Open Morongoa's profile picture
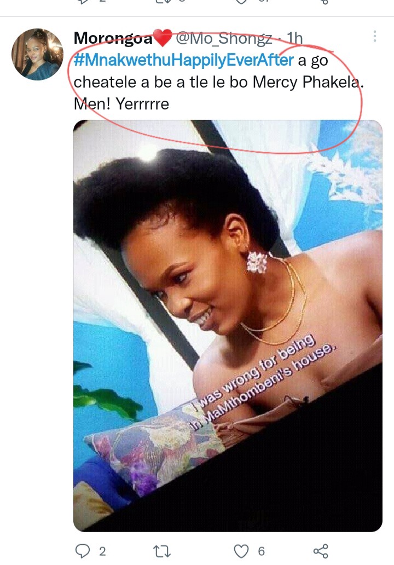This screenshot has width=394, height=565. 37,54
